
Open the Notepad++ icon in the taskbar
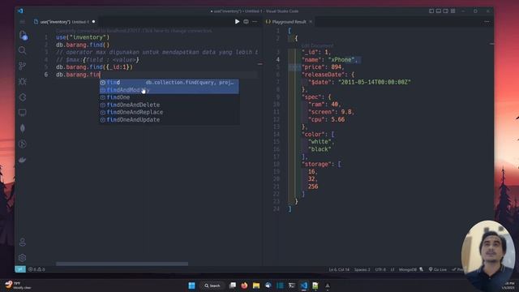(x=315, y=286)
